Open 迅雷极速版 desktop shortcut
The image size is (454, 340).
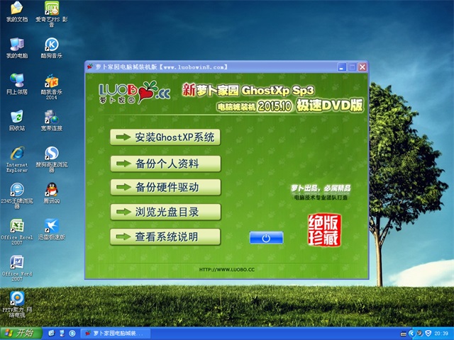pyautogui.click(x=51, y=226)
